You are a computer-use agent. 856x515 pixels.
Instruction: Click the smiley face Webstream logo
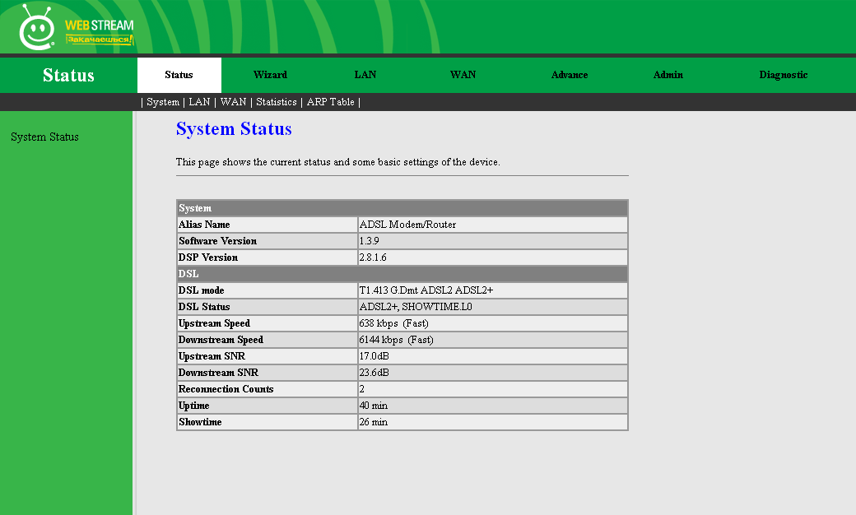[x=36, y=29]
